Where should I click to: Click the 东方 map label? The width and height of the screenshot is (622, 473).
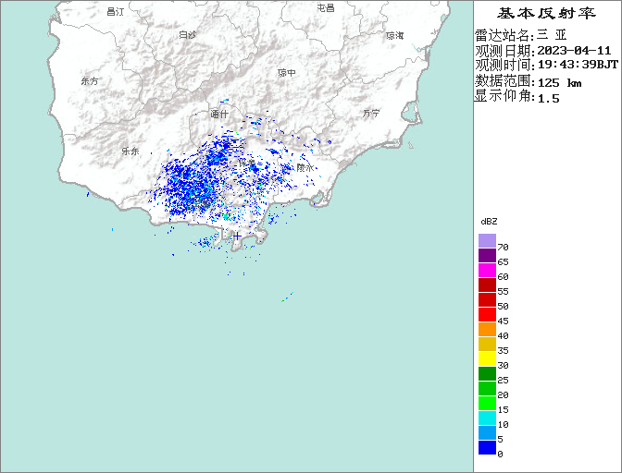[90, 81]
